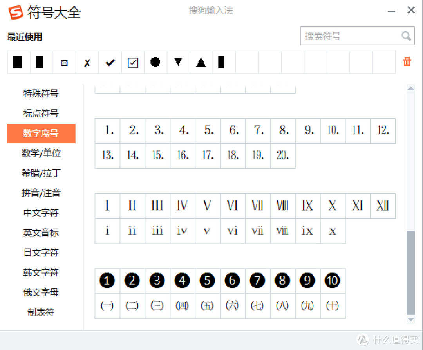Insert black circled number 6
Image resolution: width=423 pixels, height=350 pixels.
[232, 281]
